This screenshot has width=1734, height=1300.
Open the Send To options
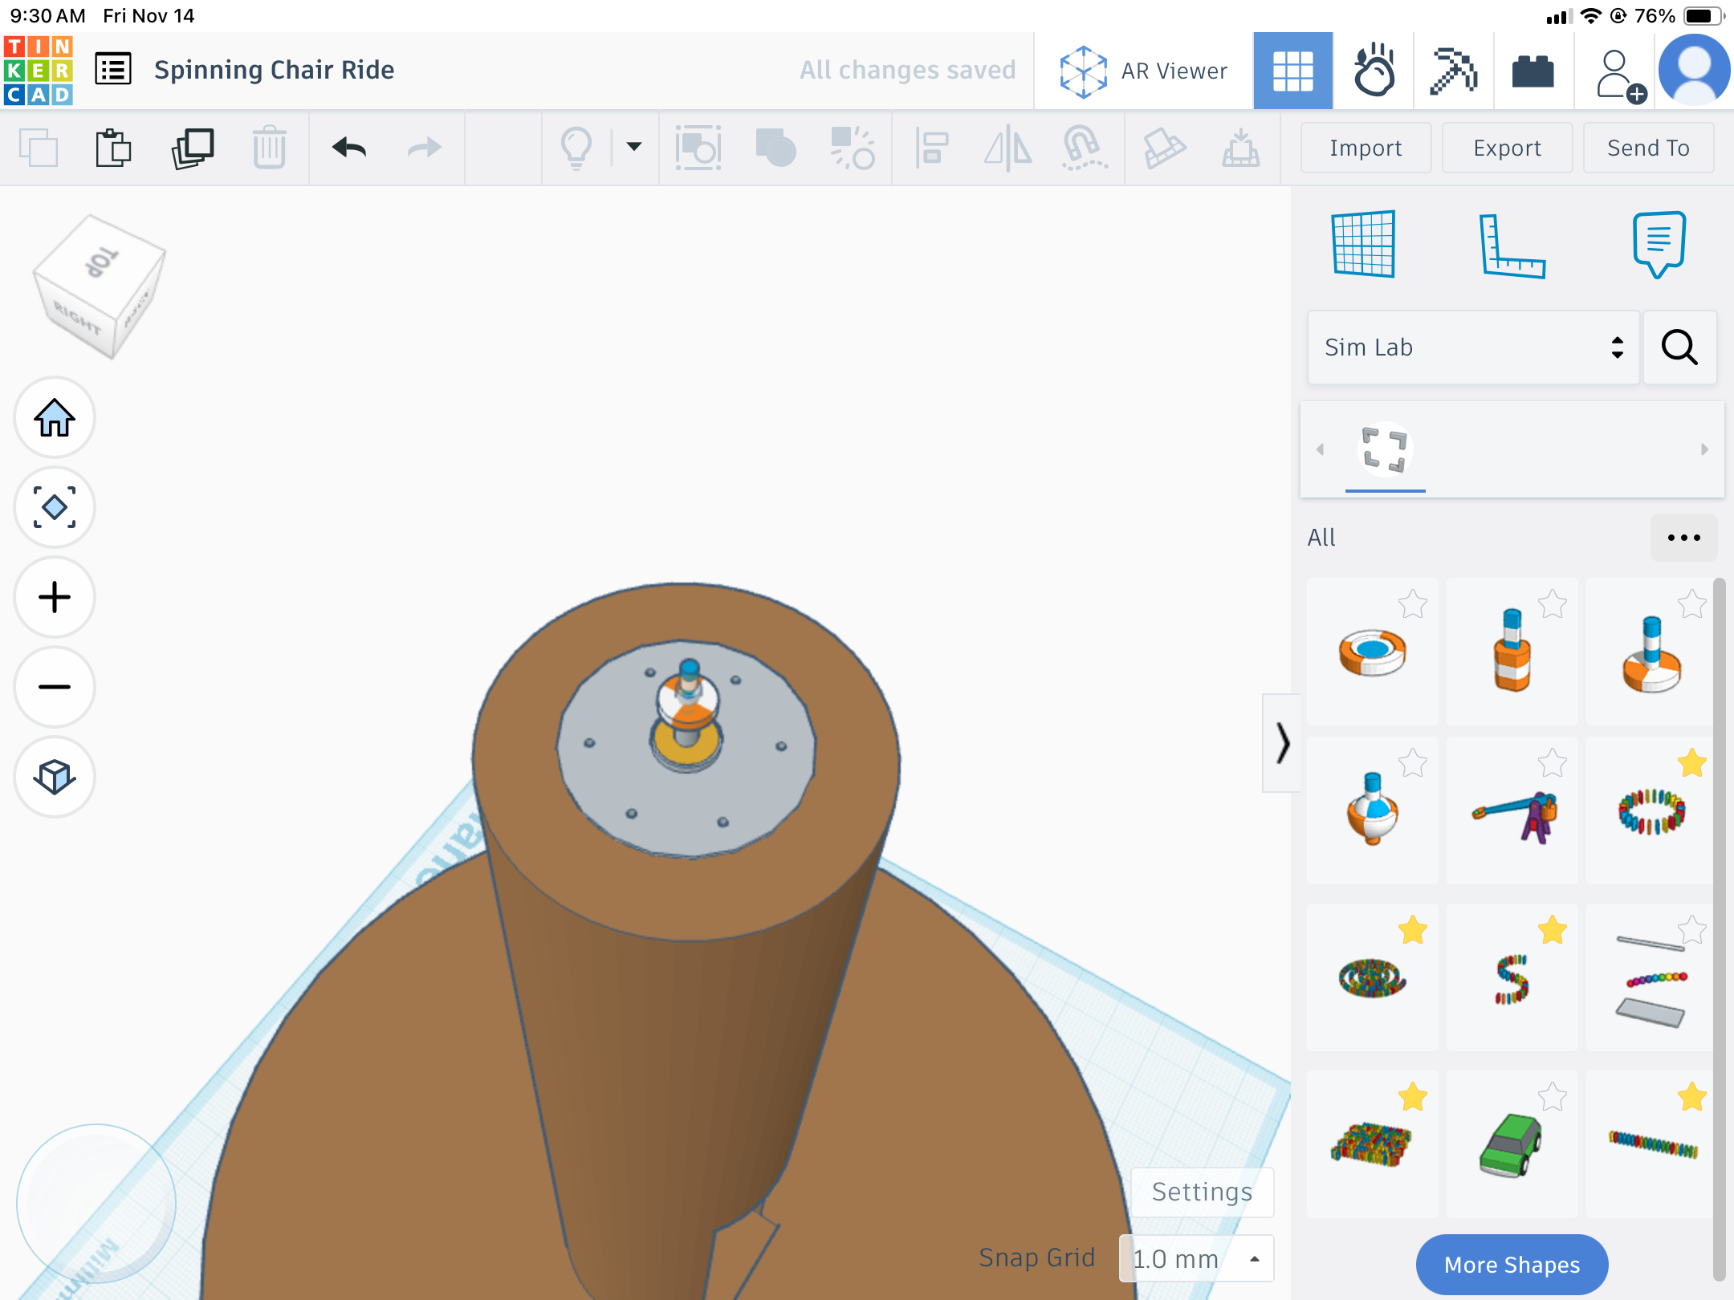coord(1648,148)
